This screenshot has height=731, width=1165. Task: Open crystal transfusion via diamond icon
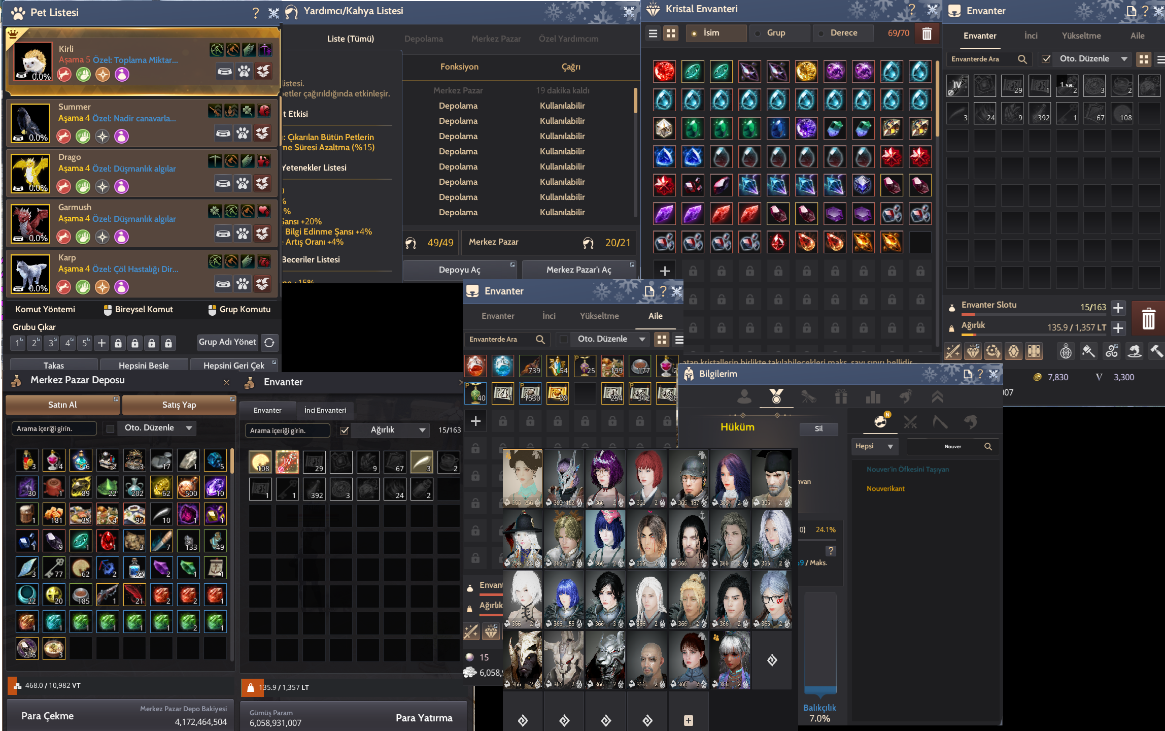[x=973, y=351]
